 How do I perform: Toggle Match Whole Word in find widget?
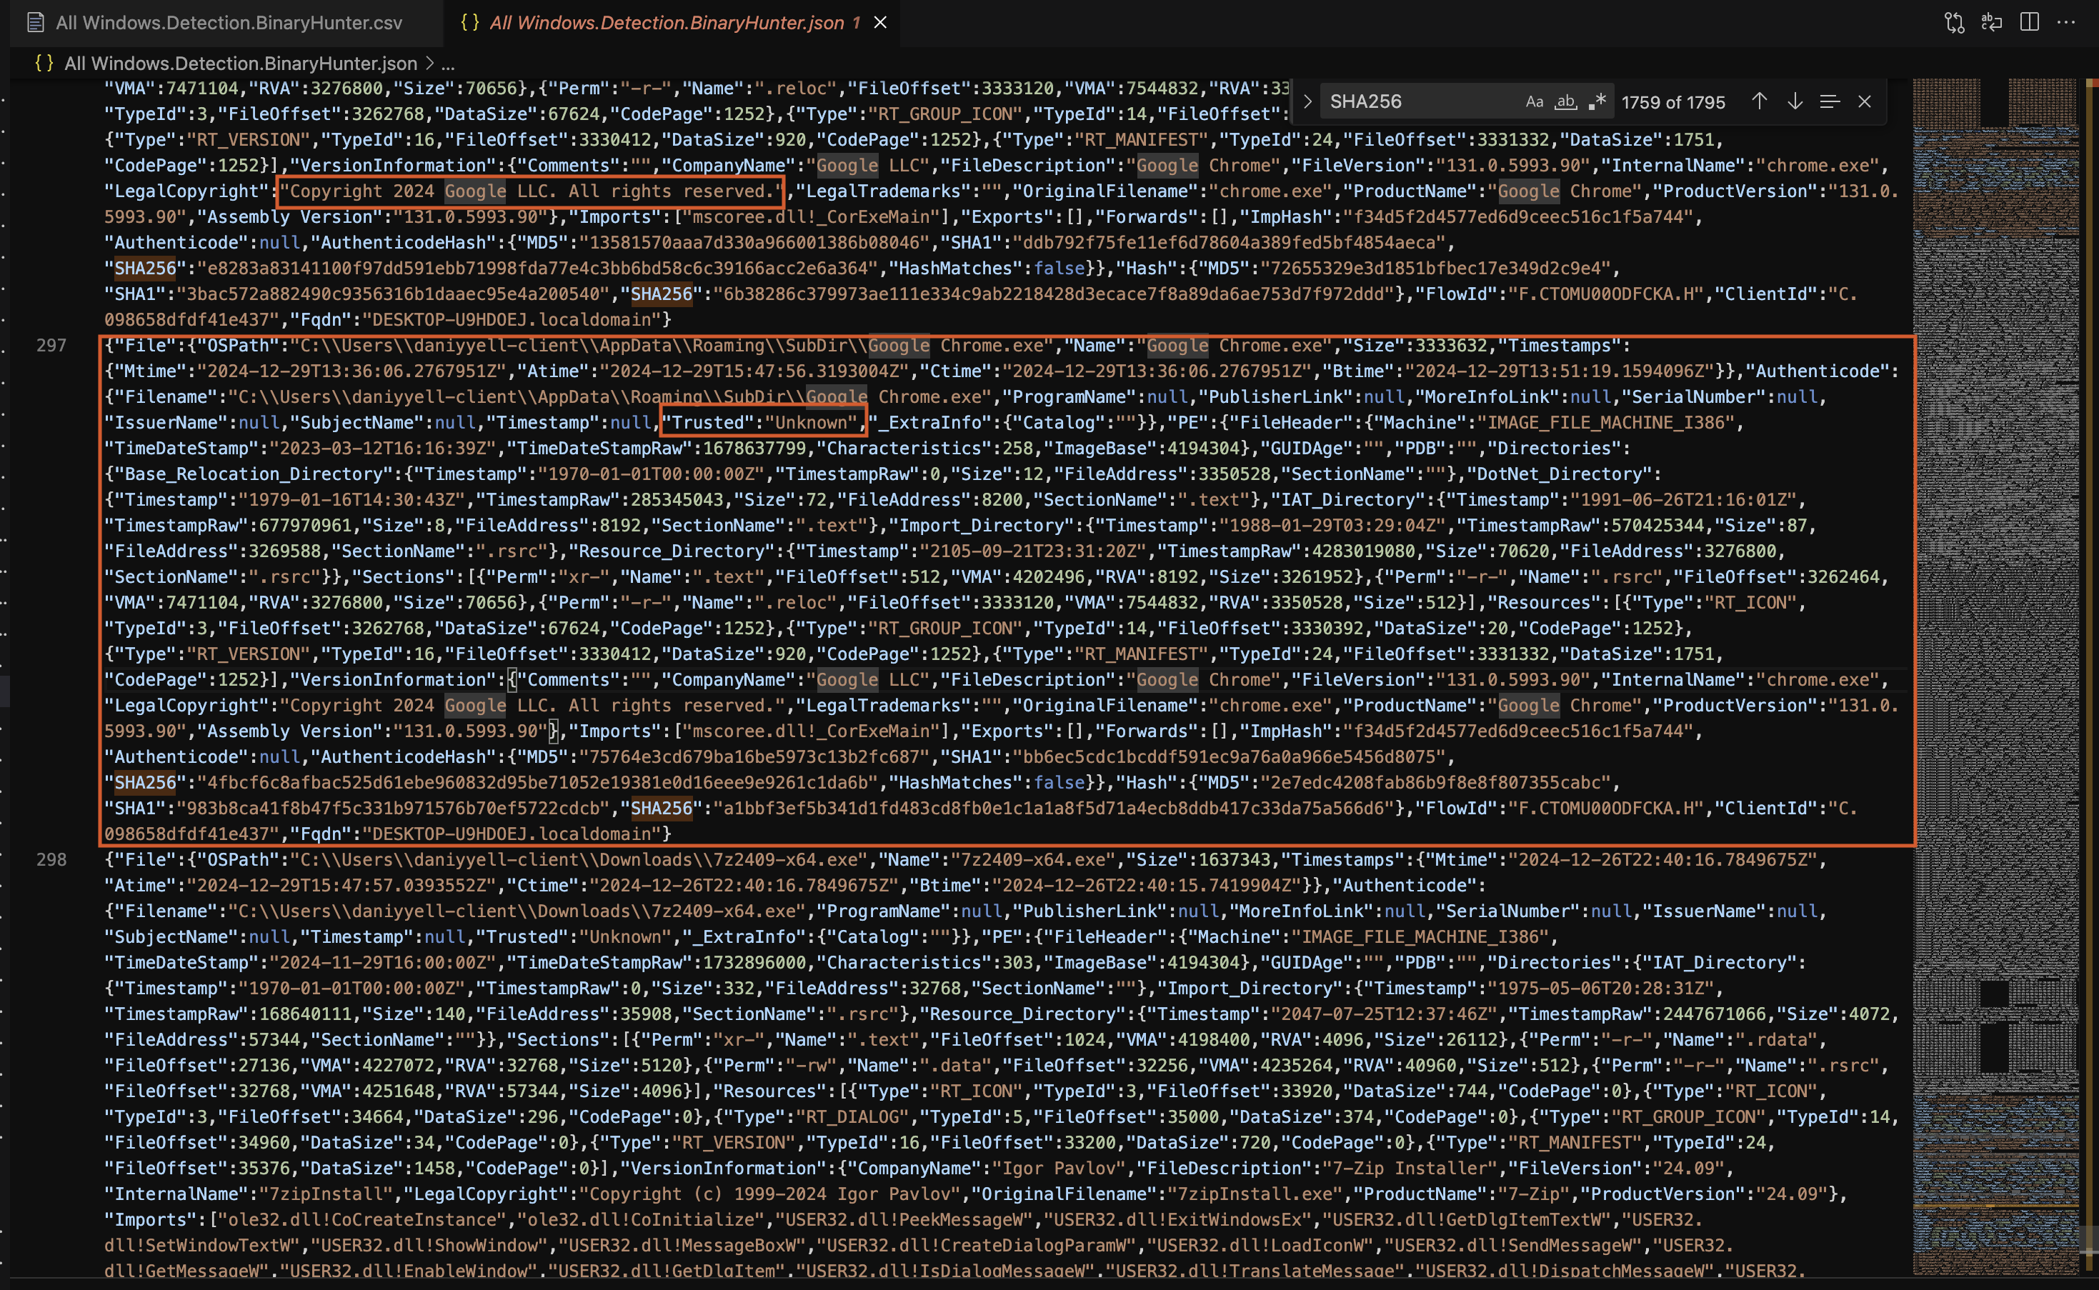(1566, 101)
